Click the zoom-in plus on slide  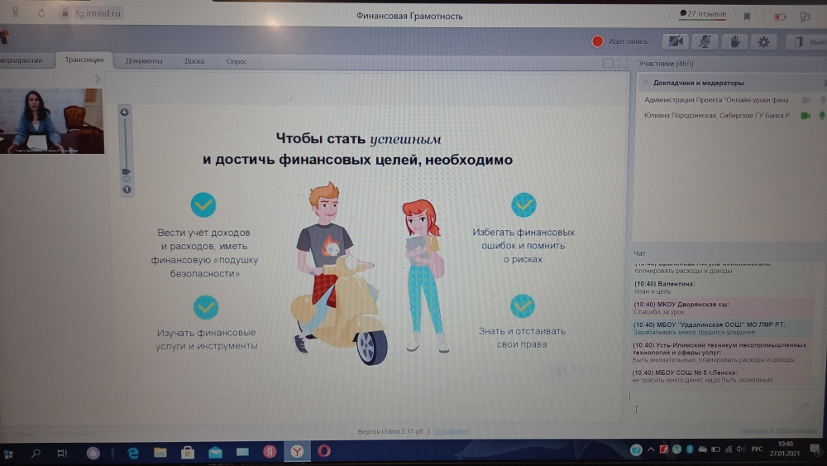tap(125, 113)
